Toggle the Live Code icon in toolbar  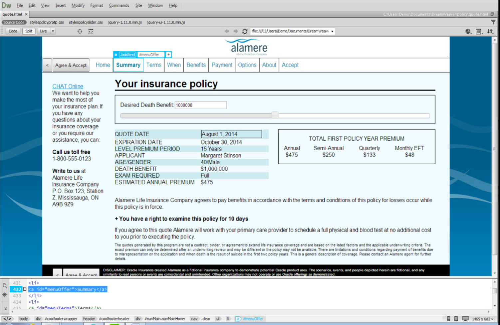point(91,31)
